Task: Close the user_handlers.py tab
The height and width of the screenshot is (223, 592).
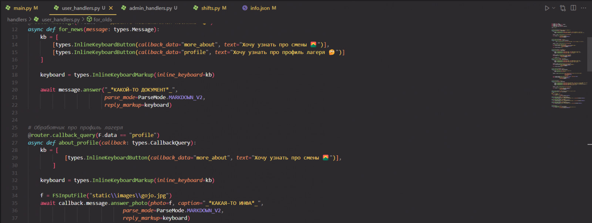Action: (x=111, y=8)
